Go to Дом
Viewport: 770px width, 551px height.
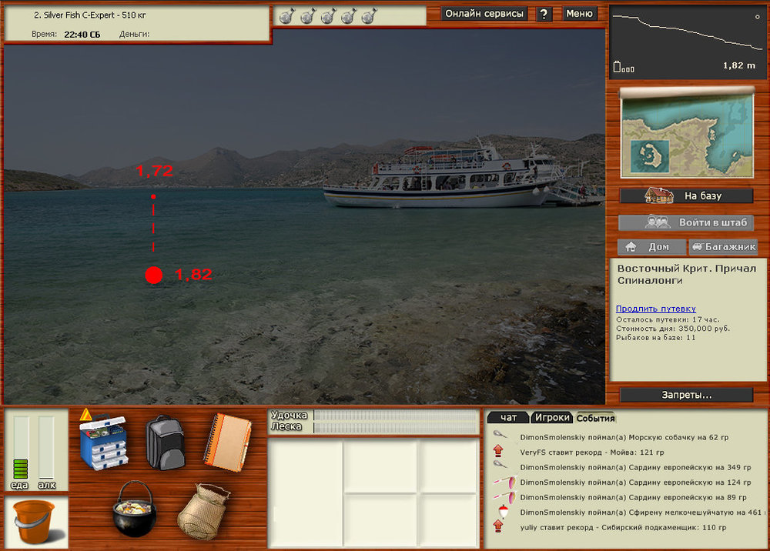pyautogui.click(x=651, y=247)
